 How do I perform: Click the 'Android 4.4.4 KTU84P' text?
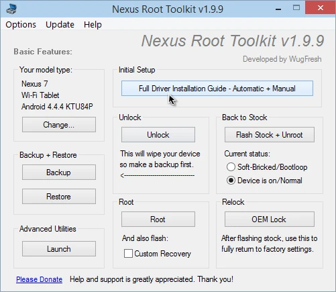point(57,107)
